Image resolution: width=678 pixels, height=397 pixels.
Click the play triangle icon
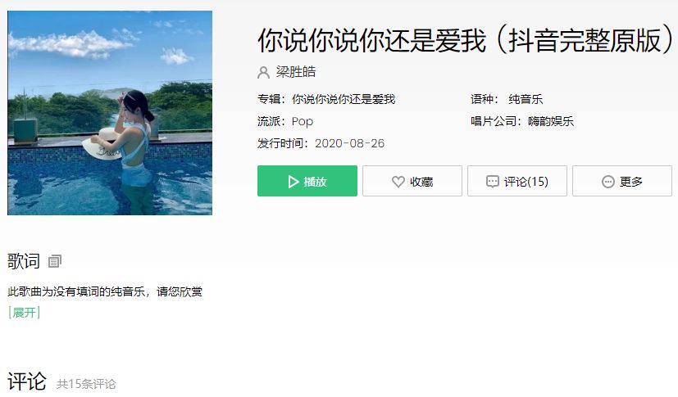(x=293, y=182)
